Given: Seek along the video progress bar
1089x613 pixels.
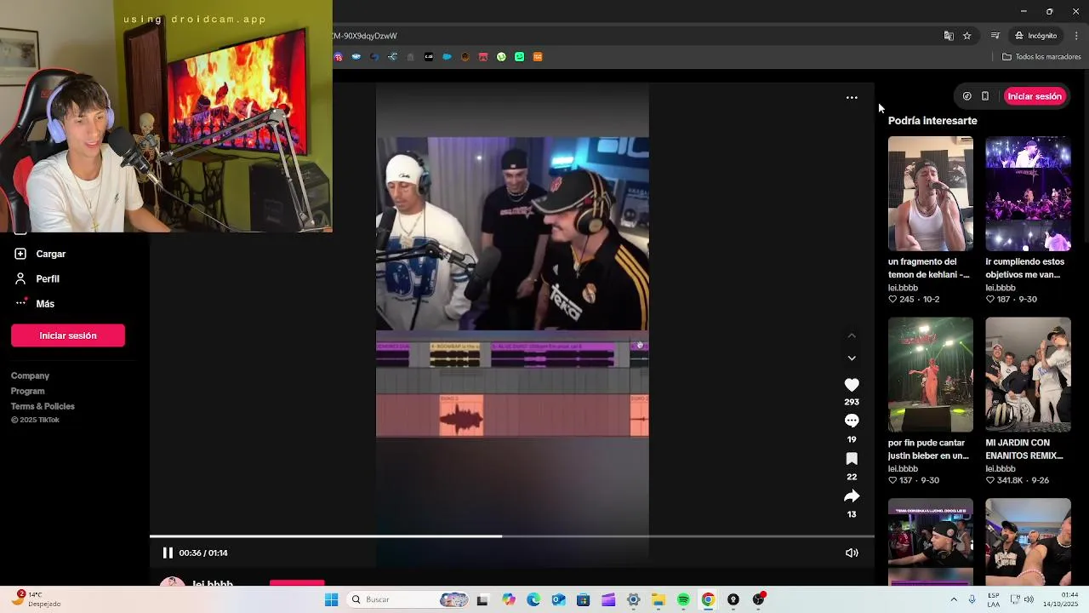Looking at the screenshot, I should pos(512,536).
